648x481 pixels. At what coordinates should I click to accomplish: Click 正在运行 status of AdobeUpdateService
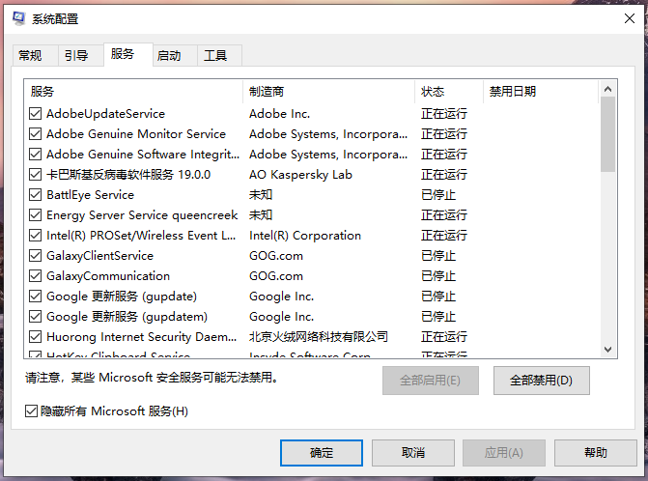pyautogui.click(x=444, y=114)
